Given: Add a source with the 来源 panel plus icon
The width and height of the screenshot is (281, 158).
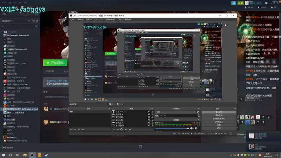Looking at the screenshot, I should click(x=114, y=129).
